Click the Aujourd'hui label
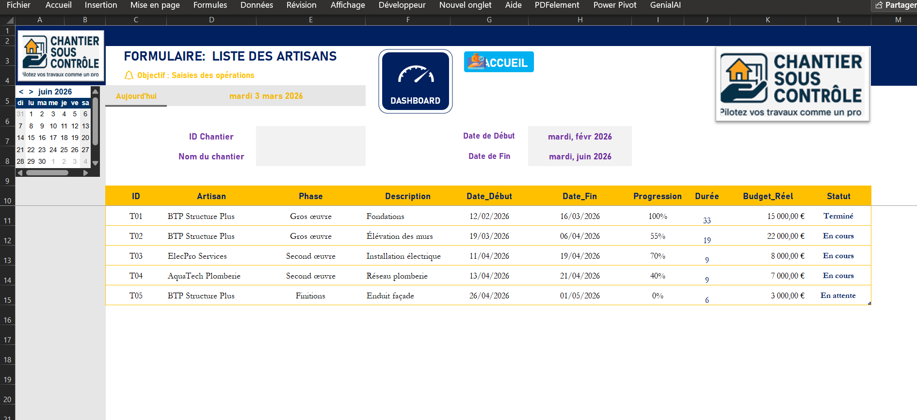917x420 pixels. click(x=136, y=96)
